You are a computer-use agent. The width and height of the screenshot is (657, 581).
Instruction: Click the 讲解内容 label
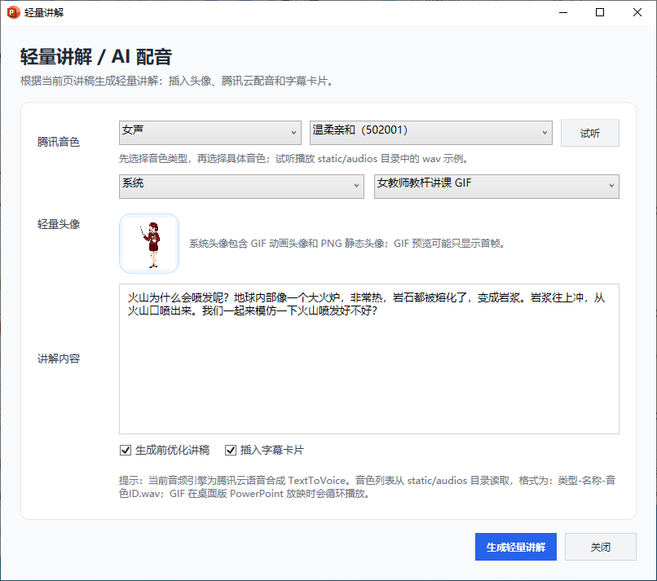click(x=58, y=359)
